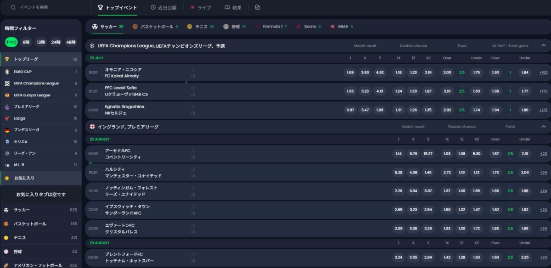Select the EURO CUP league icon
The image size is (551, 268).
(x=7, y=72)
